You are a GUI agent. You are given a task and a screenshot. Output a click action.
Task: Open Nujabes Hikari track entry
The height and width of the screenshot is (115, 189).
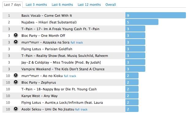click(x=49, y=22)
